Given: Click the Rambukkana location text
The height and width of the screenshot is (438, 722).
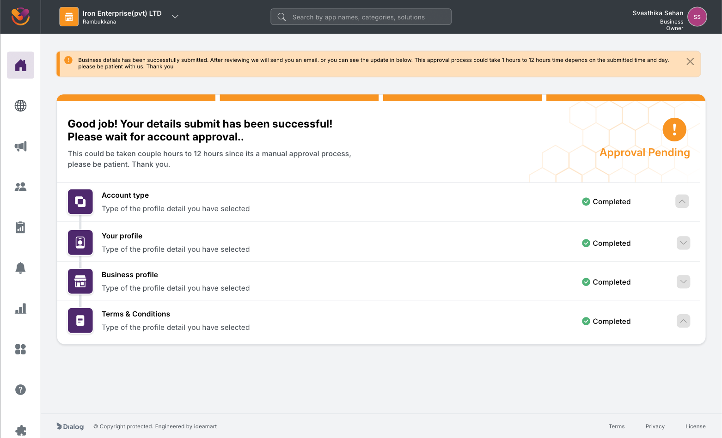Looking at the screenshot, I should pos(99,22).
